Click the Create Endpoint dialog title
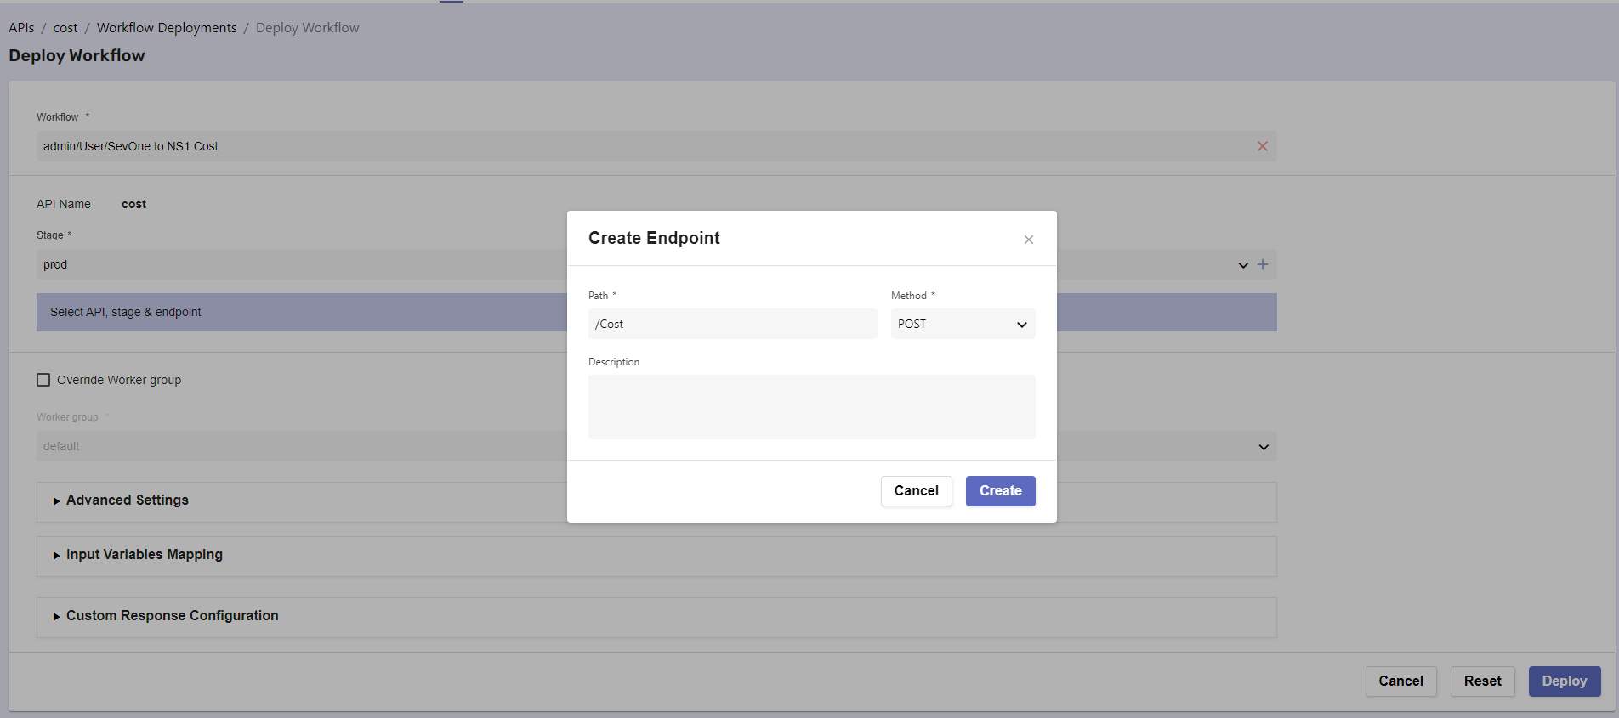The width and height of the screenshot is (1619, 718). pos(654,238)
